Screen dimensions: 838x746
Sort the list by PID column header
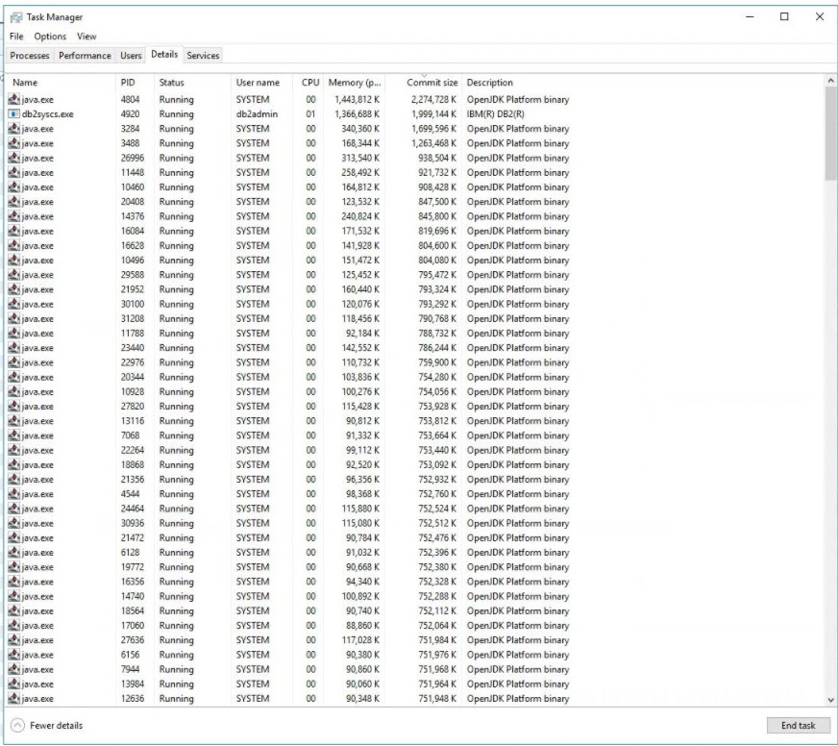(x=128, y=83)
